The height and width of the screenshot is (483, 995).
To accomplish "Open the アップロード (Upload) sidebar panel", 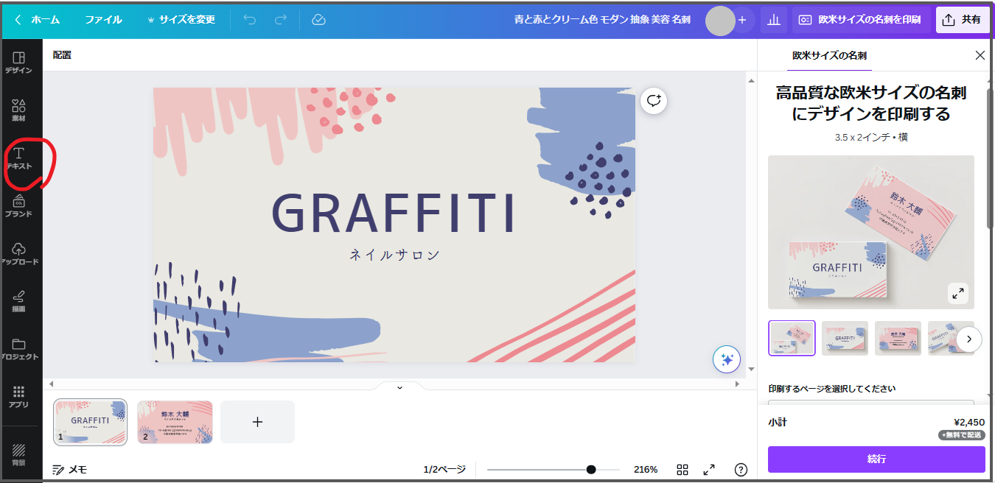I will 19,253.
